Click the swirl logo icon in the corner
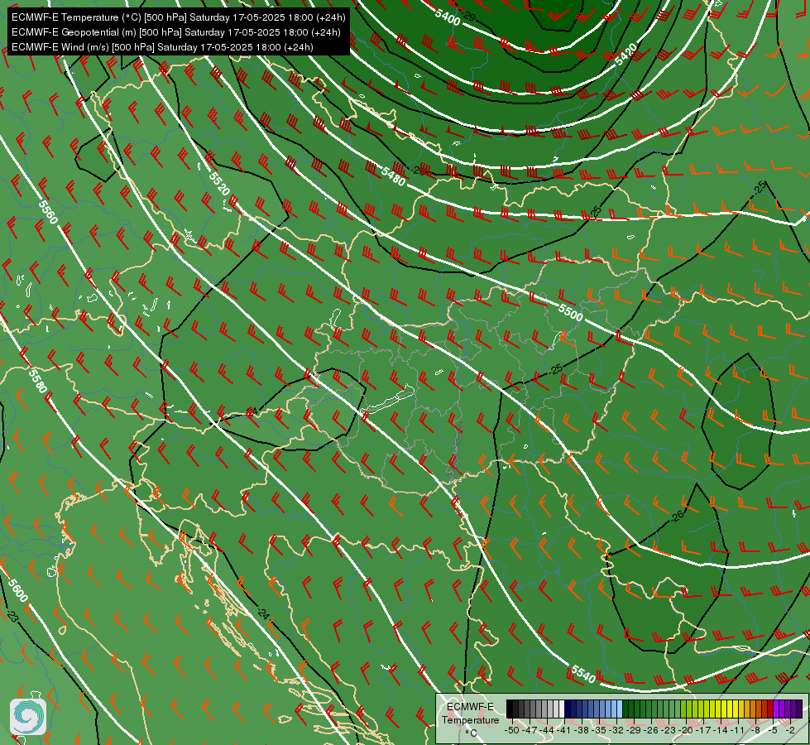This screenshot has height=745, width=810. click(x=28, y=717)
